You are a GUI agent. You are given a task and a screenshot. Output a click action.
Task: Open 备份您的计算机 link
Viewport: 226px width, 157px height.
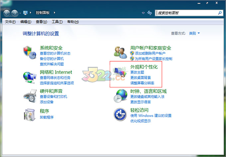pos(52,59)
